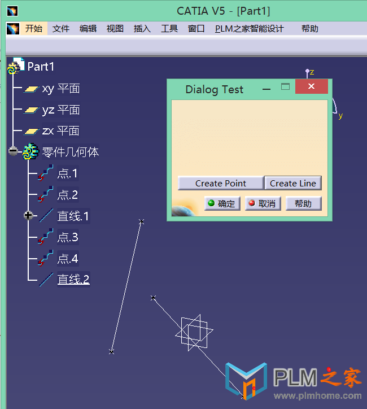Collapse the 零件几何体 node
The image size is (367, 409).
(13, 151)
